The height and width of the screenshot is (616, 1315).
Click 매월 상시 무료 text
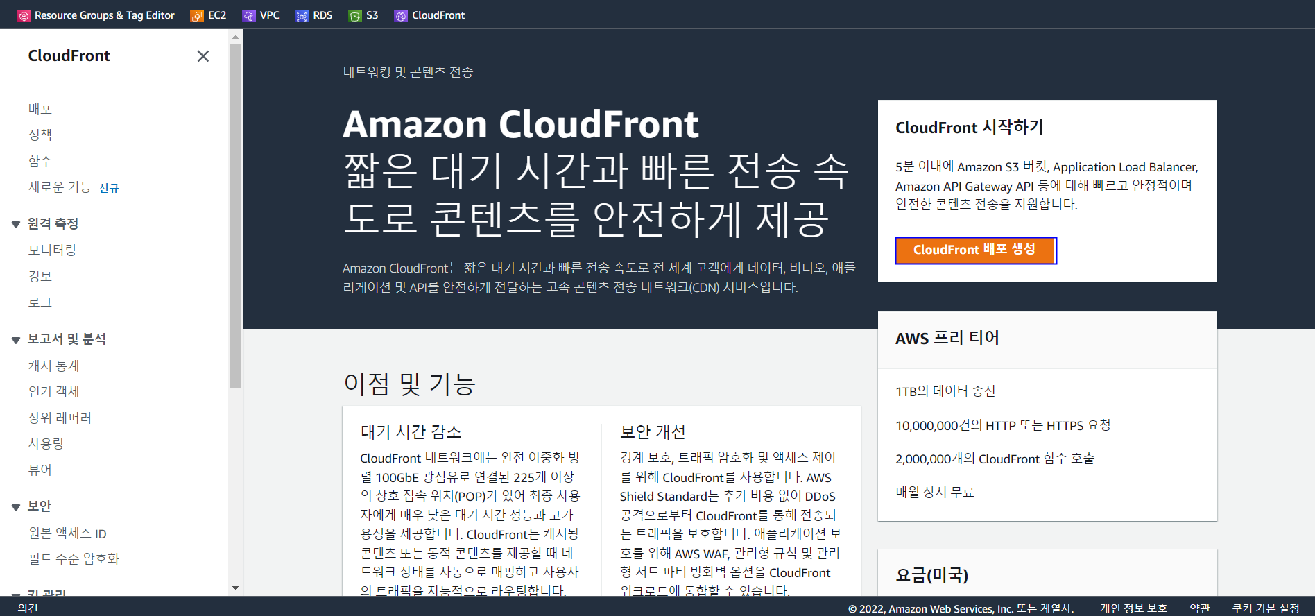[x=935, y=492]
